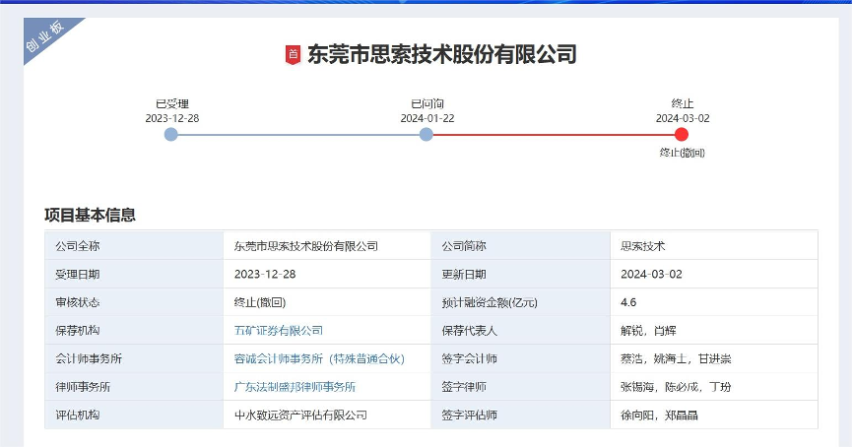Screen dimensions: 853x447
Task: Click the 思索技术 short name value
Action: pos(642,246)
